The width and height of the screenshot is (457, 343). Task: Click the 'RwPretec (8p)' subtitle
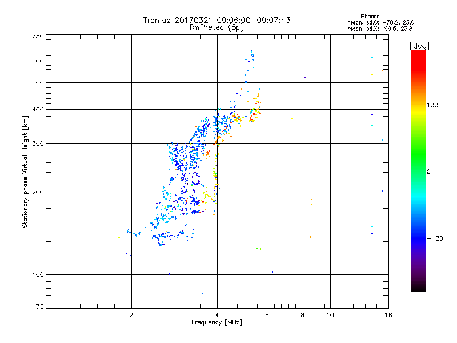[x=217, y=27]
